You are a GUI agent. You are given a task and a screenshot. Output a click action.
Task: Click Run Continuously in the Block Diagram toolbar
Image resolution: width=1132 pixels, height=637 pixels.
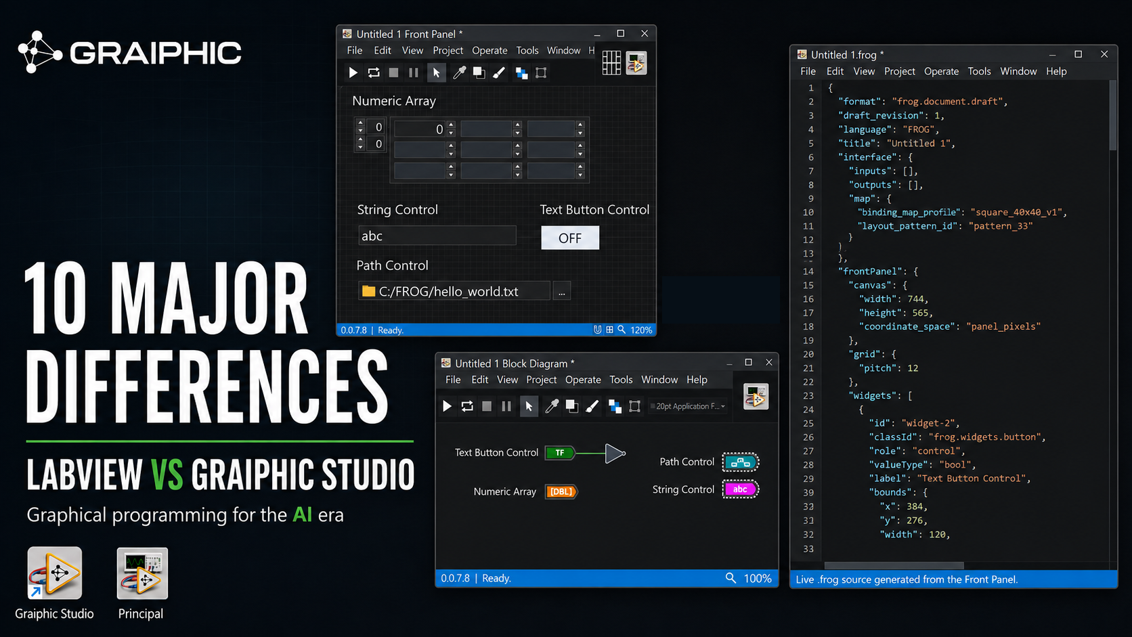click(x=467, y=406)
